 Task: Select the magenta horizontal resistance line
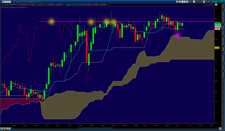(x=126, y=22)
